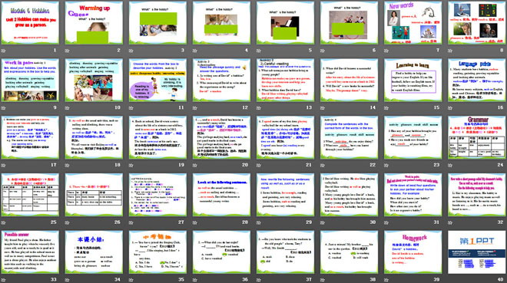The image size is (507, 283).
Task: Select slide 37 multiple-choice question thumbnail
Action: point(285,252)
